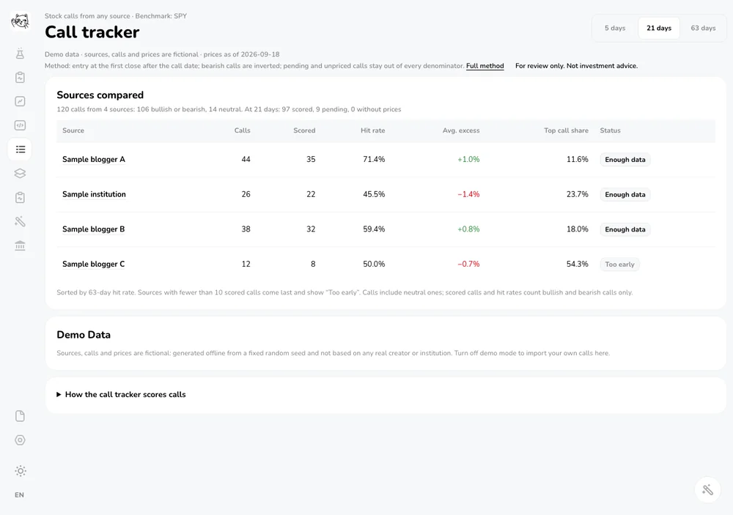The height and width of the screenshot is (515, 733).
Task: Click the −0.7% average excess value
Action: pos(468,264)
